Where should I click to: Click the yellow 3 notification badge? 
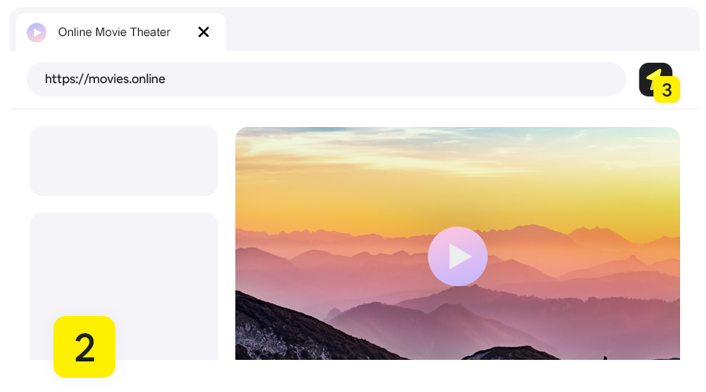click(666, 90)
